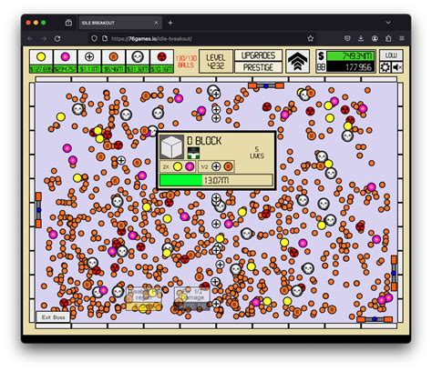Click the paddle on the left wall

(38, 210)
